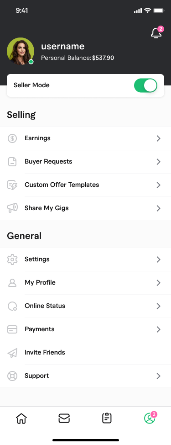
Task: Open the Online Status chevron arrow
Action: point(159,306)
